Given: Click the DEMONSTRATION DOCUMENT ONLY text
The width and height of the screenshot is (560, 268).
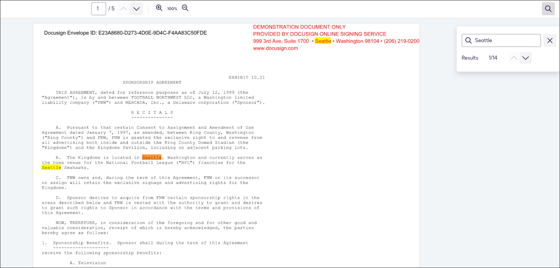Looking at the screenshot, I should [x=299, y=27].
